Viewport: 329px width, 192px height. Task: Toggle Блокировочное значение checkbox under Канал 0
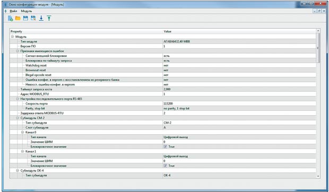pos(166,146)
